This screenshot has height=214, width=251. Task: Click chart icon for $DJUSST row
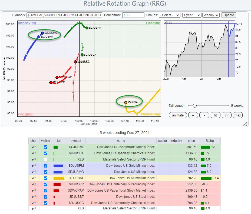click(x=34, y=197)
